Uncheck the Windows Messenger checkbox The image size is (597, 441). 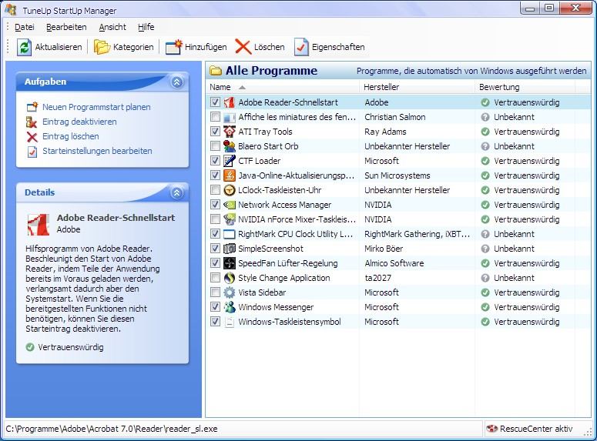click(215, 306)
